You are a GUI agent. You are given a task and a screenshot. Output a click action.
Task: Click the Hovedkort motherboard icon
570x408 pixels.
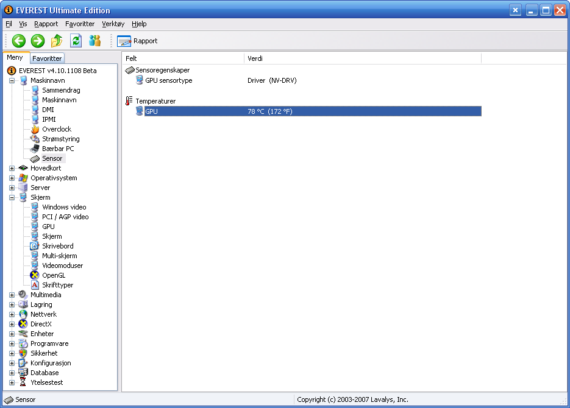tap(23, 168)
